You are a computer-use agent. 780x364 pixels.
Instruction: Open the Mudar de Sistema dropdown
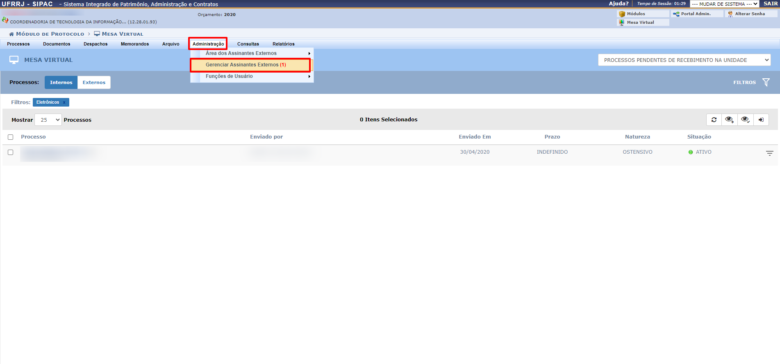(724, 4)
